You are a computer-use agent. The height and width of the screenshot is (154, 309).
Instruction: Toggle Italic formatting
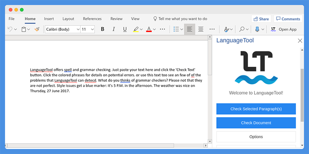(114, 29)
